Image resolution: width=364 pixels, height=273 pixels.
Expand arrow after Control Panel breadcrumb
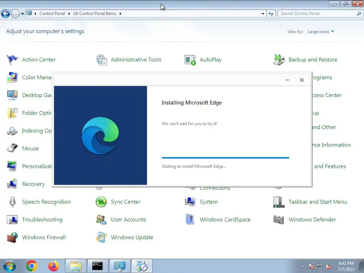click(x=69, y=14)
